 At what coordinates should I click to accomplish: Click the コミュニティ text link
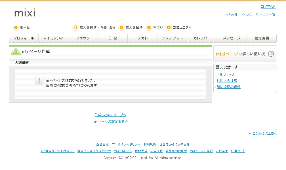click(x=182, y=27)
